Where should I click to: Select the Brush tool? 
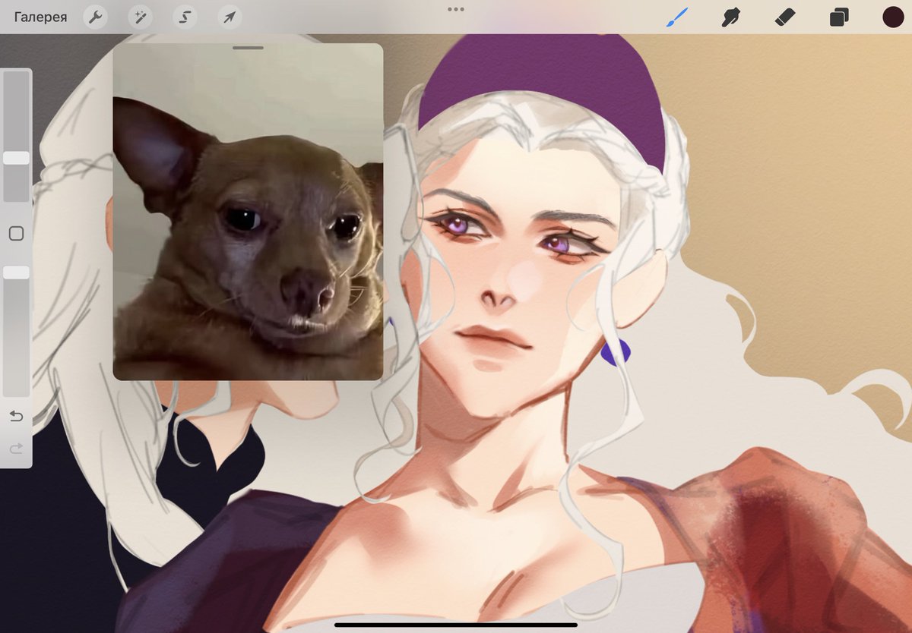[x=676, y=17]
